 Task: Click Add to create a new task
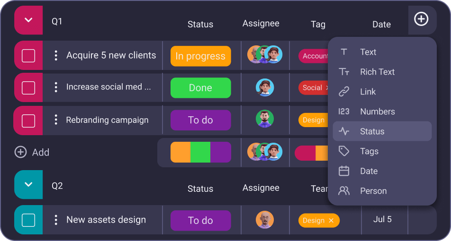(x=32, y=152)
